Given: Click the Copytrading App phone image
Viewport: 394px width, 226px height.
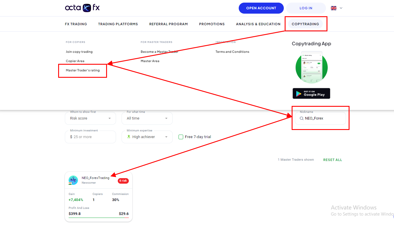Looking at the screenshot, I should pos(311,67).
